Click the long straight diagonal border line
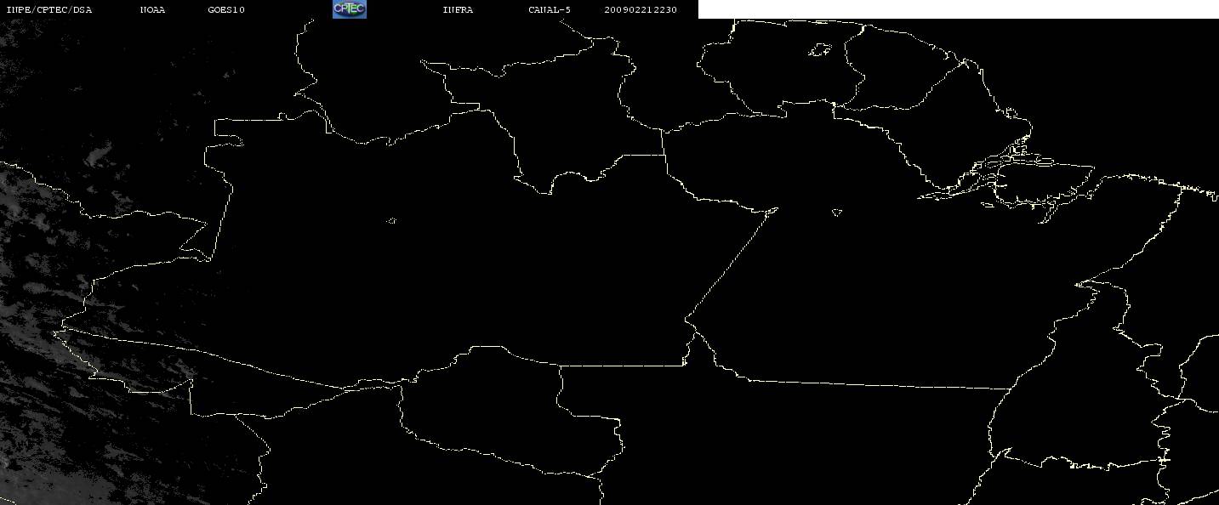This screenshot has height=505, width=1219. click(732, 264)
